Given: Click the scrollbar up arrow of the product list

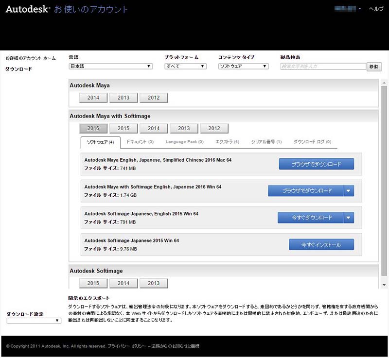Looking at the screenshot, I should point(384,83).
